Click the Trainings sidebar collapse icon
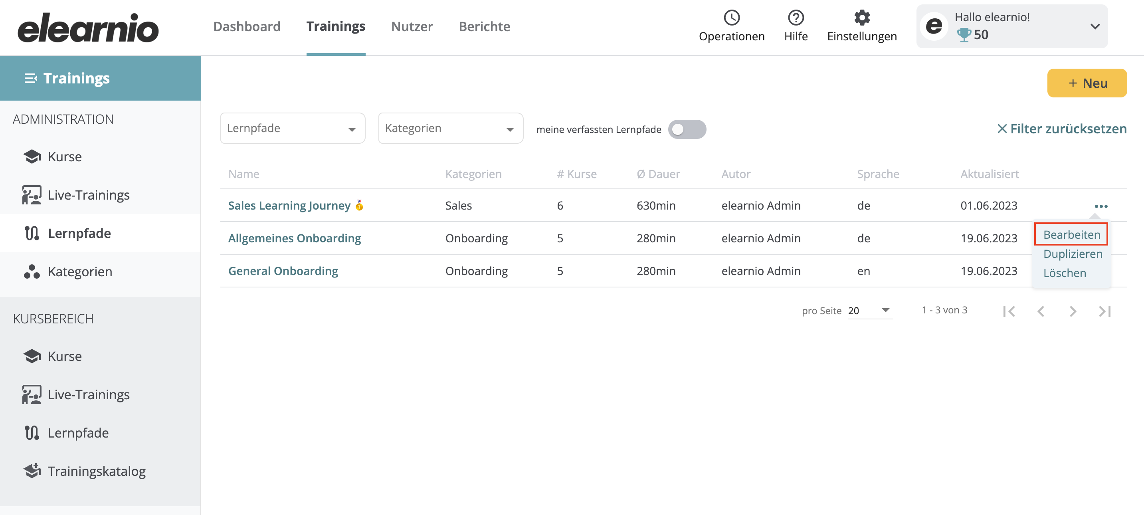 click(31, 78)
